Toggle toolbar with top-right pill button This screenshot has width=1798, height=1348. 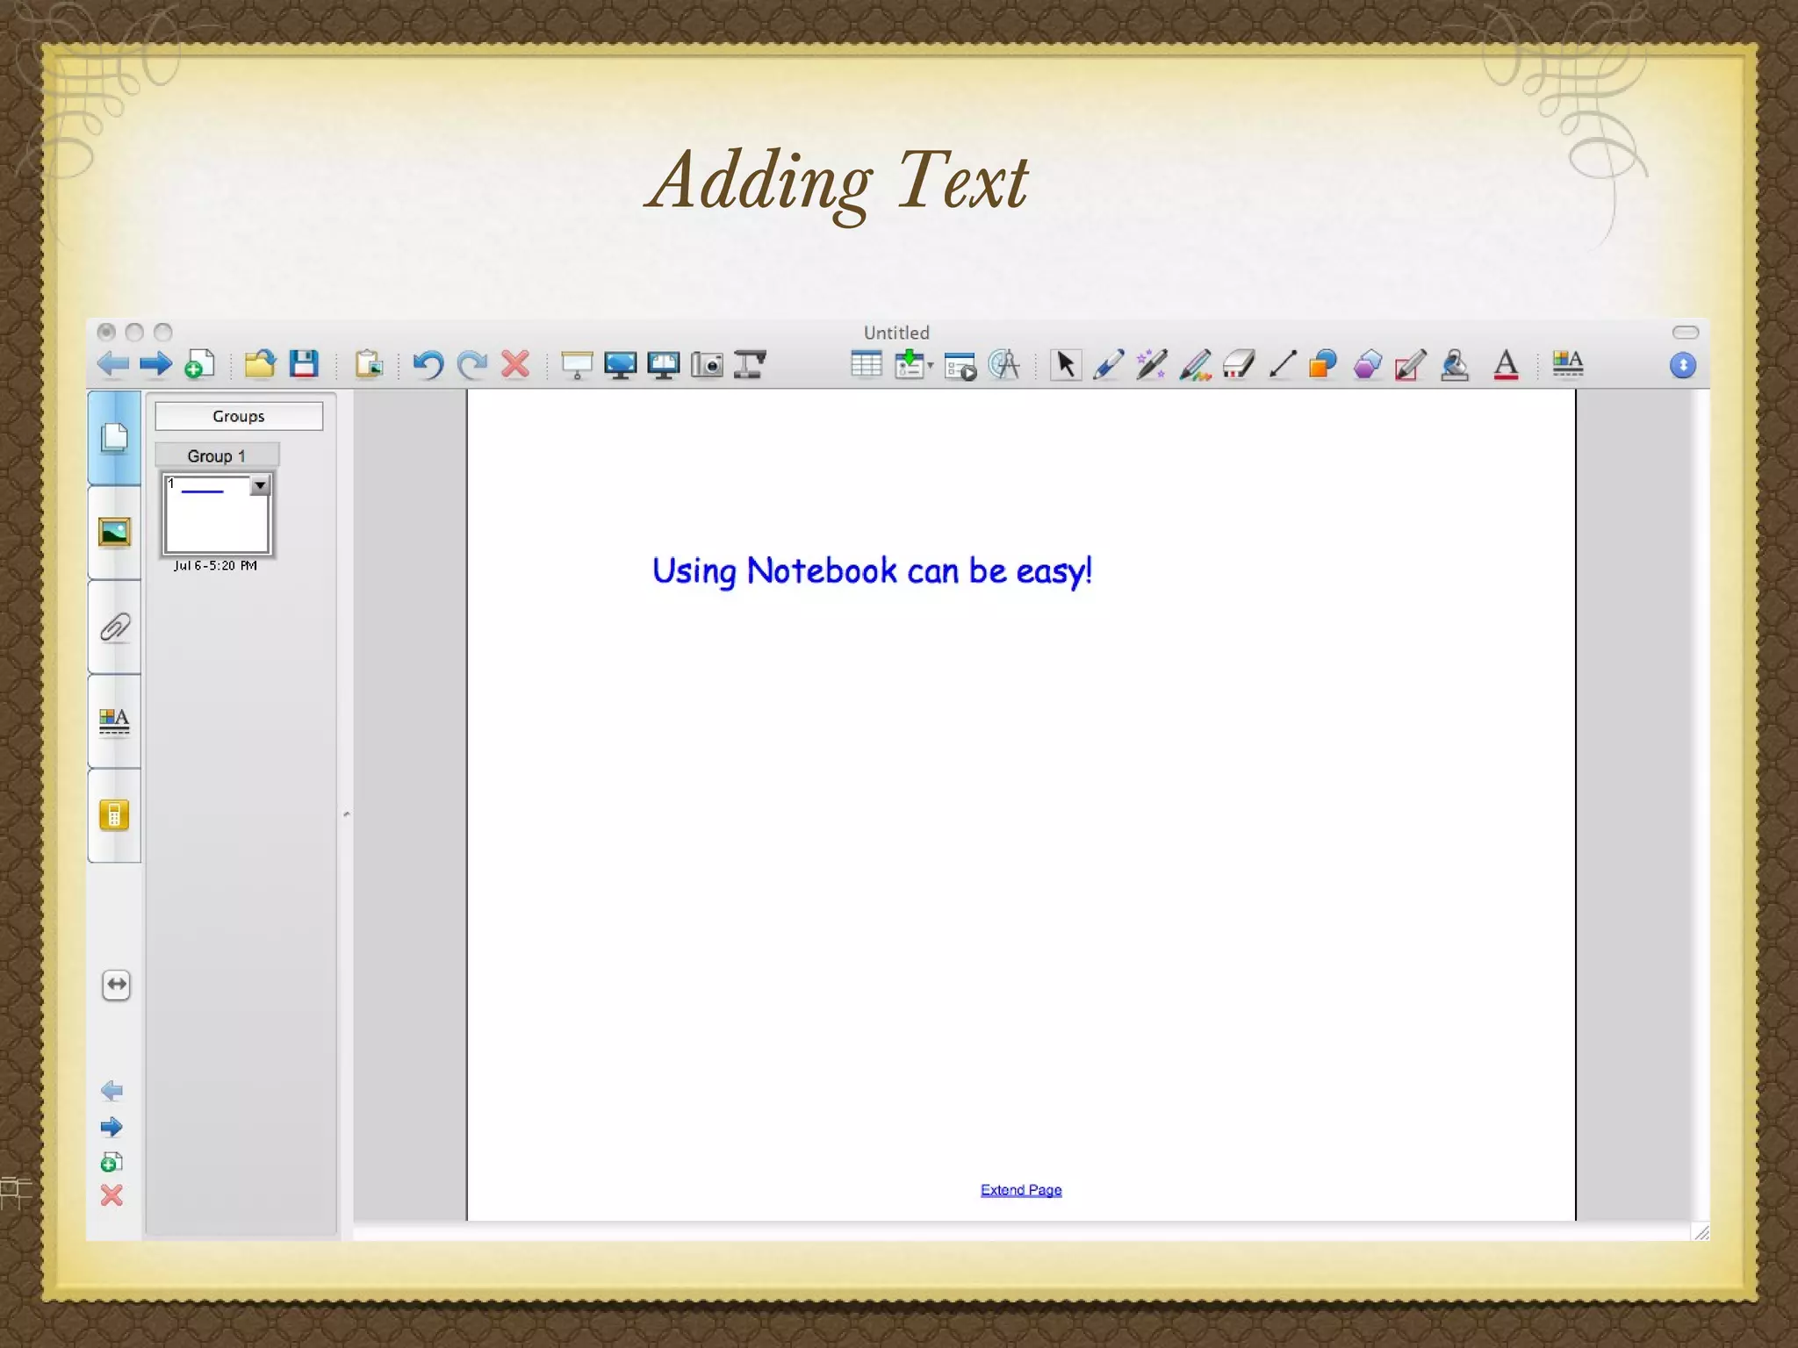1686,332
